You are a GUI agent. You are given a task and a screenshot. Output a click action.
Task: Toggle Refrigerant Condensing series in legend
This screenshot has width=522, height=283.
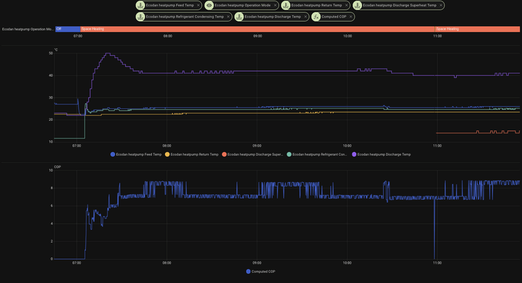[317, 155]
